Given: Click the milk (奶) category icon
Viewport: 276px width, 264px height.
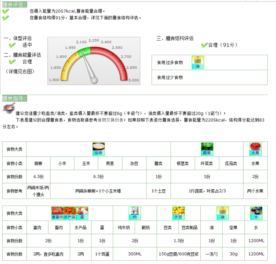Looking at the screenshot, I should point(135,213).
